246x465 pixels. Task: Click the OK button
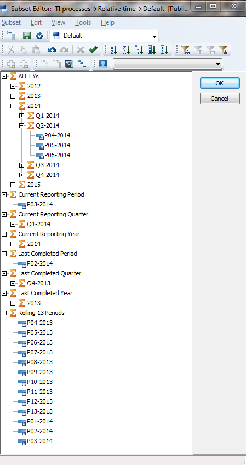[220, 83]
